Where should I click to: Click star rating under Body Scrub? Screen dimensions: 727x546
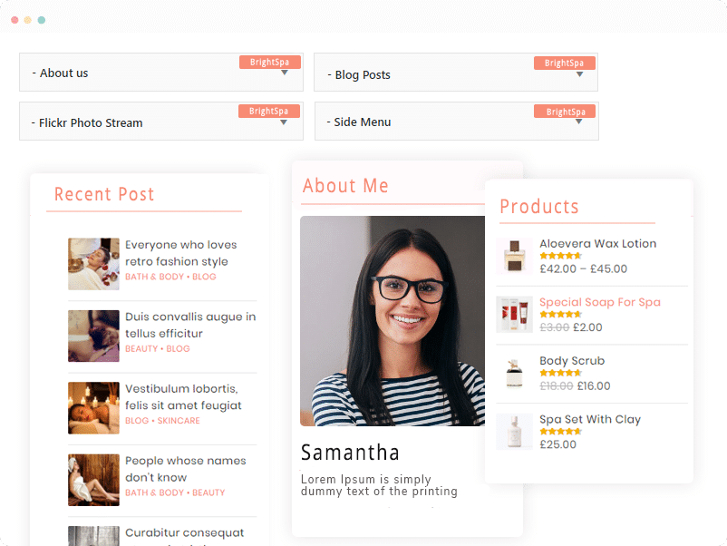[x=560, y=373]
